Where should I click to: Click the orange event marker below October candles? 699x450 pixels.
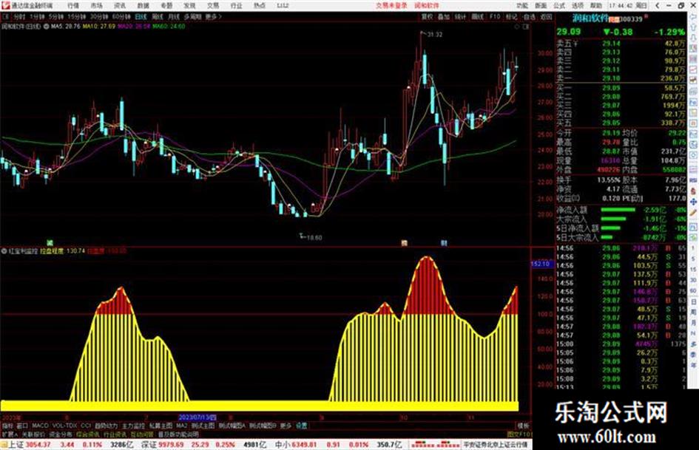(404, 243)
